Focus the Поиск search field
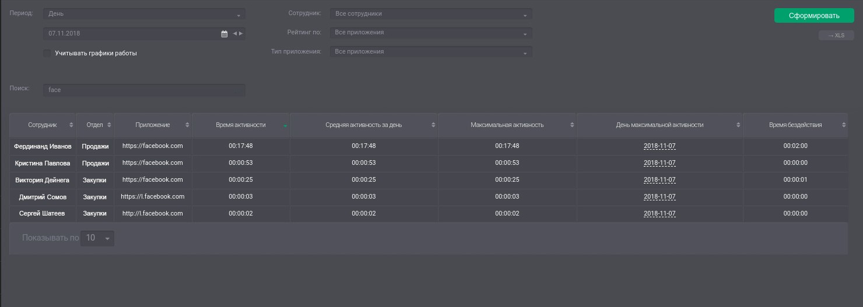The image size is (863, 307). pyautogui.click(x=144, y=90)
